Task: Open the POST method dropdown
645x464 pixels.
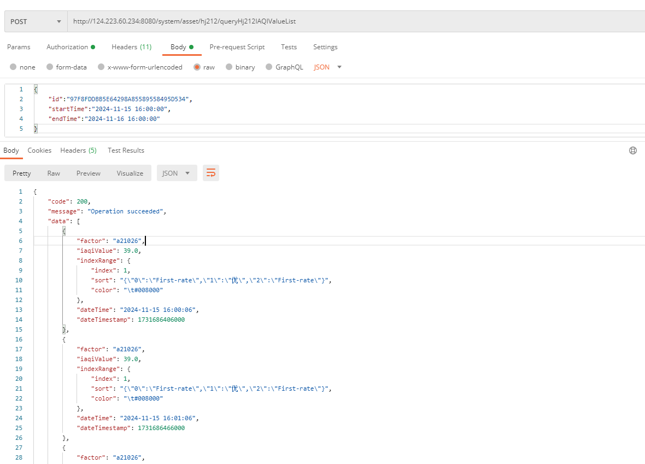Action: (36, 22)
